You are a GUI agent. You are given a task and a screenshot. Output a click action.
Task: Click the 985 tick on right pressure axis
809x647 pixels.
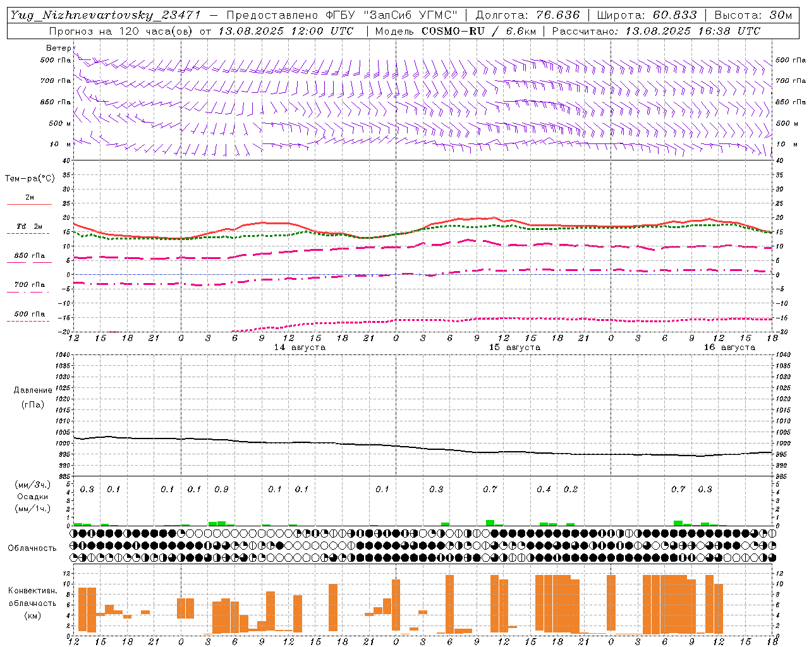[x=782, y=476]
